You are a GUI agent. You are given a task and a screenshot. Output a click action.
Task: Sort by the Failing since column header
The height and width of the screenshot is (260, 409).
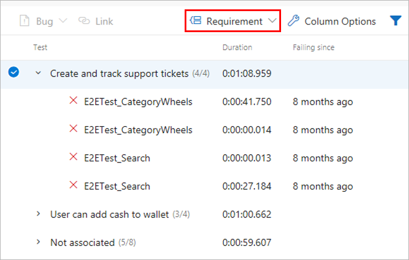tap(313, 47)
